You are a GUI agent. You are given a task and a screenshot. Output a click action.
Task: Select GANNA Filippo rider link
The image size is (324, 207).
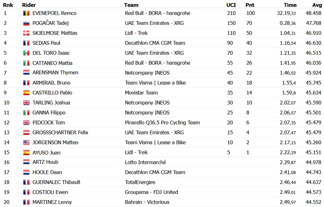49,113
